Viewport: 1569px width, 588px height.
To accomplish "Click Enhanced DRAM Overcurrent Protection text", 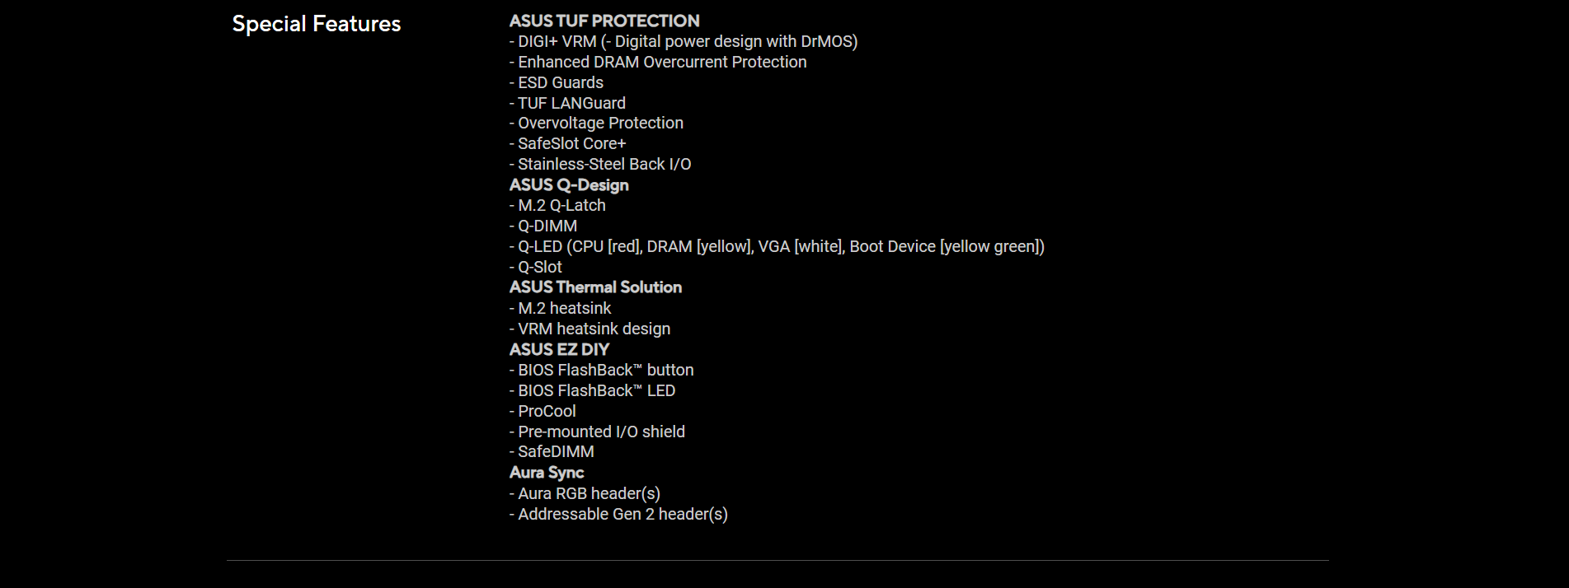I will (x=658, y=62).
